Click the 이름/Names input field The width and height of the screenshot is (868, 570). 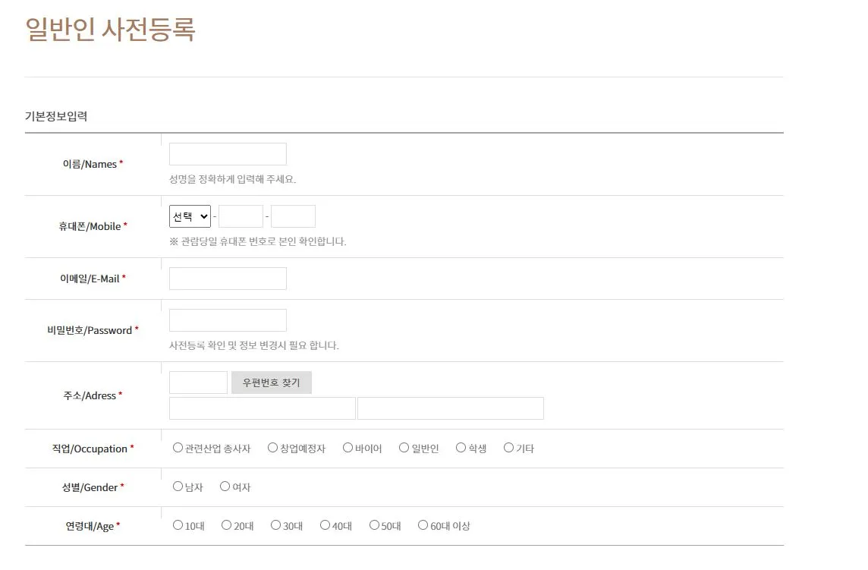(x=228, y=153)
